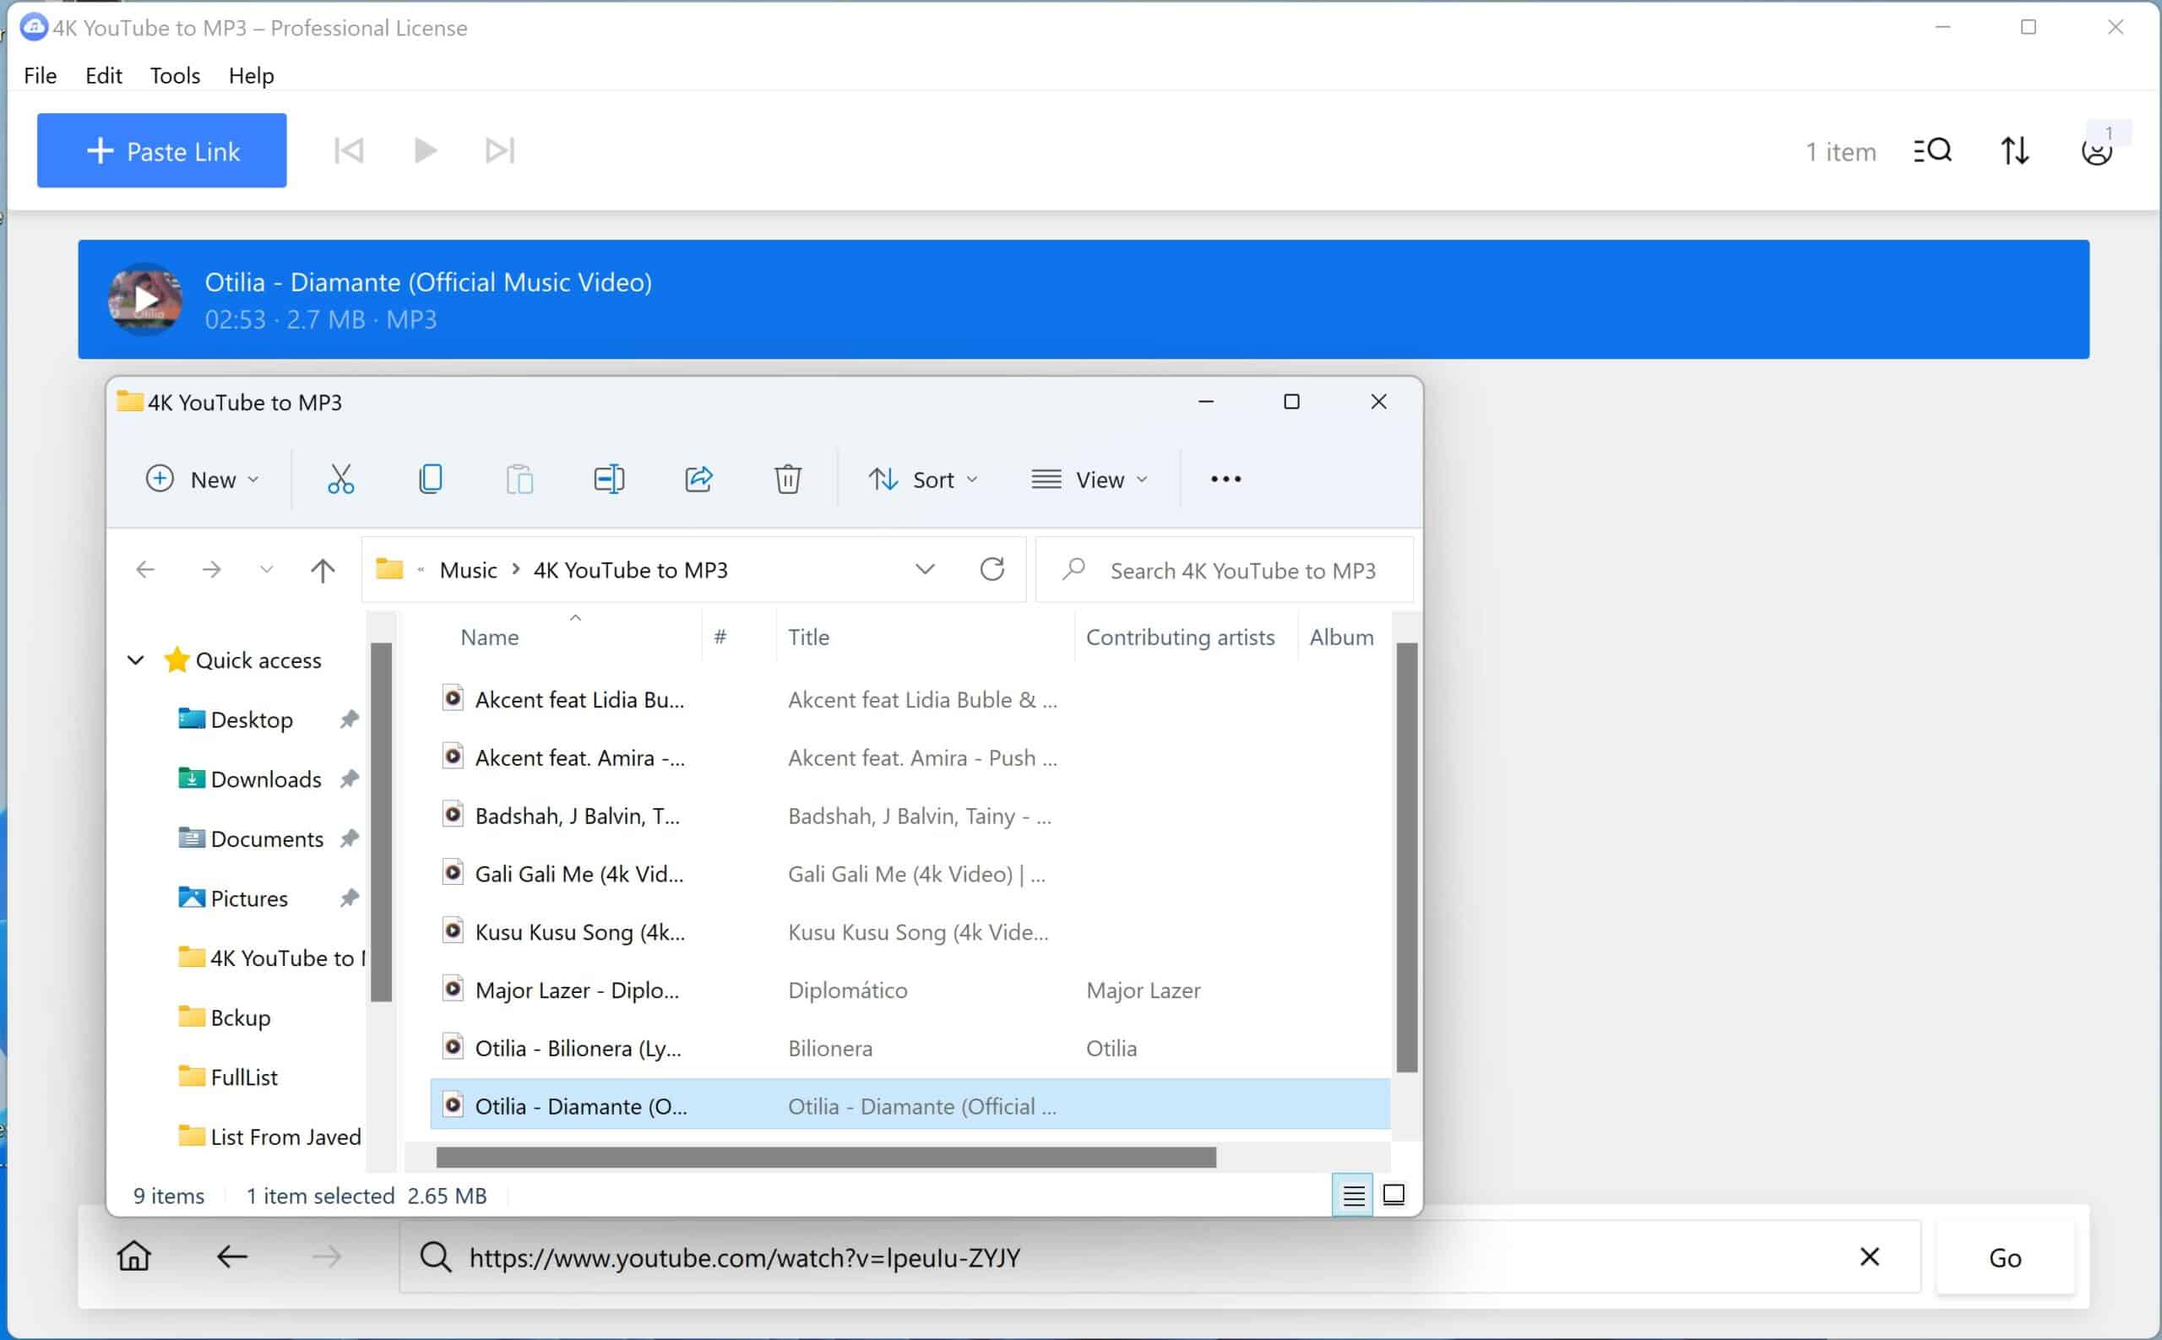Click the Share icon
The width and height of the screenshot is (2162, 1340).
[x=698, y=480]
